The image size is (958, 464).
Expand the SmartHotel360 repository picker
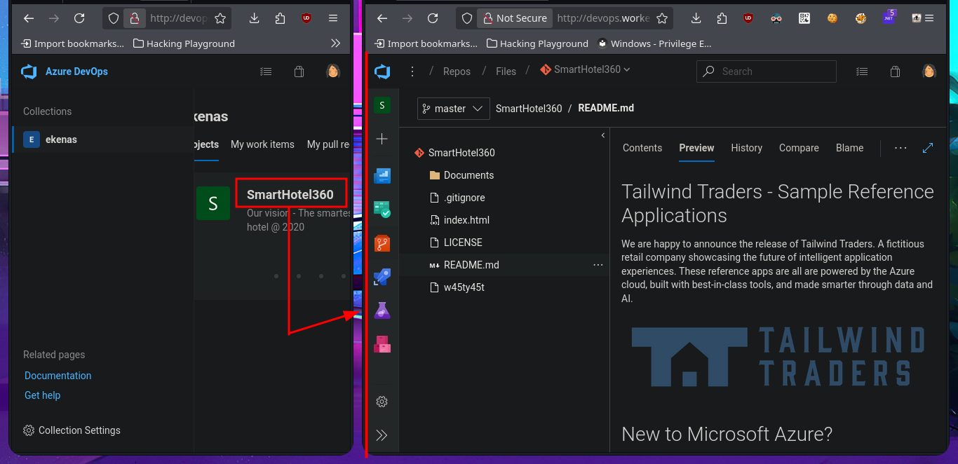586,69
